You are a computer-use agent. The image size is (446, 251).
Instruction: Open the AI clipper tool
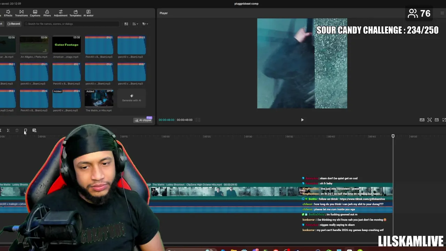(x=143, y=120)
